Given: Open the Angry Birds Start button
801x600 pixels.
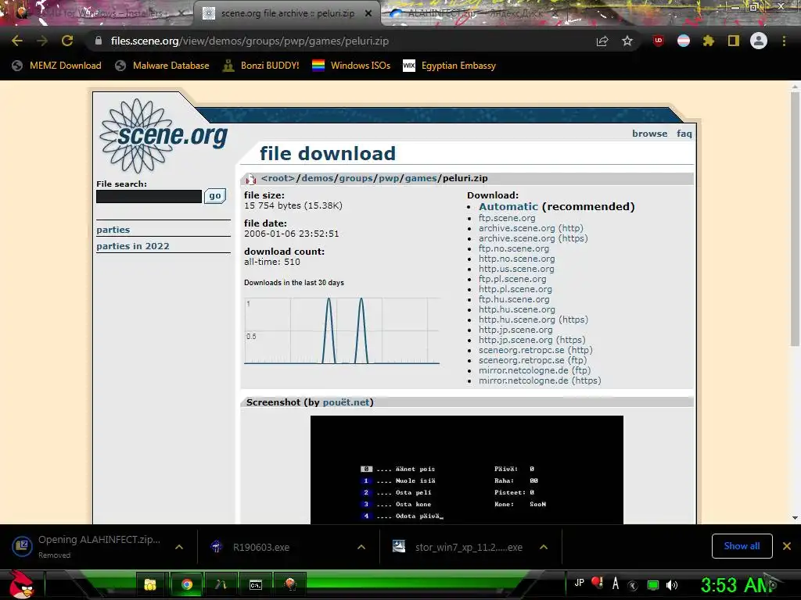Looking at the screenshot, I should pos(21,584).
